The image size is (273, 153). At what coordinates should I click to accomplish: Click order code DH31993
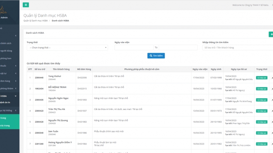82,100
